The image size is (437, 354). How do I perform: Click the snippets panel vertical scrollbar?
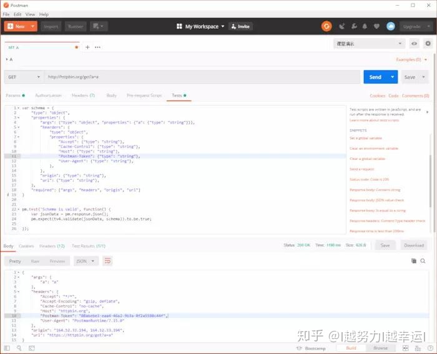pos(431,181)
